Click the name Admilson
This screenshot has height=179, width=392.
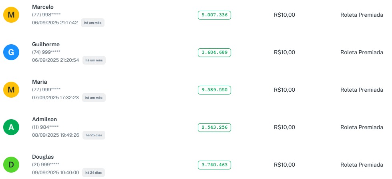[x=44, y=119]
